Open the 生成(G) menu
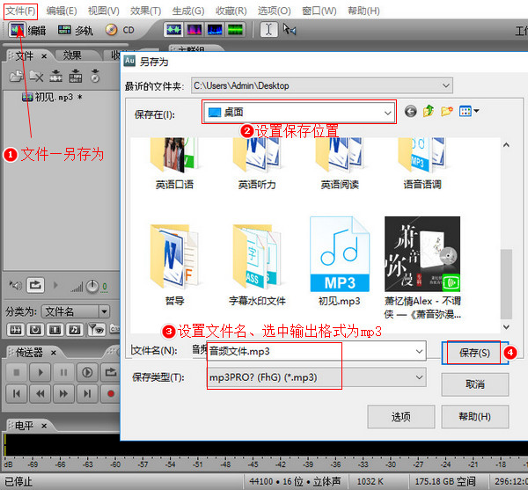Viewport: 528px width, 490px height. [x=188, y=11]
